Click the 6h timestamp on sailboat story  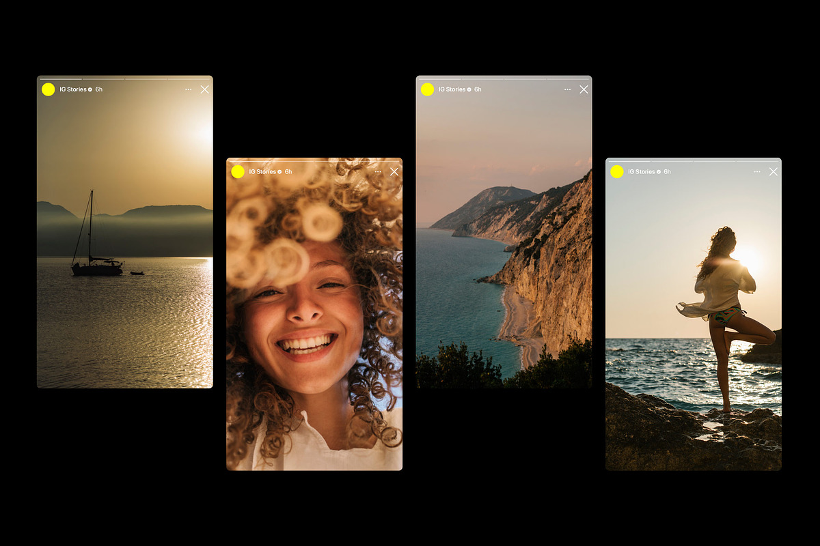99,89
